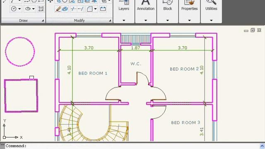Expand the arrow below Block
The height and width of the screenshot is (149, 265).
[x=167, y=20]
